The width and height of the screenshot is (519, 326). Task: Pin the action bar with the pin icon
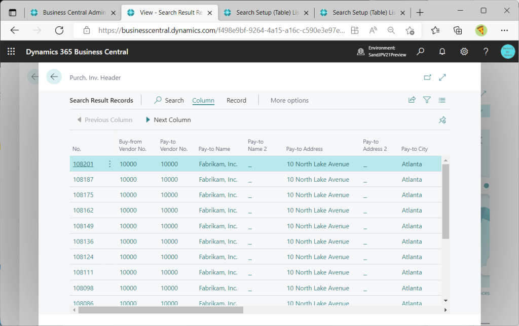click(x=442, y=120)
